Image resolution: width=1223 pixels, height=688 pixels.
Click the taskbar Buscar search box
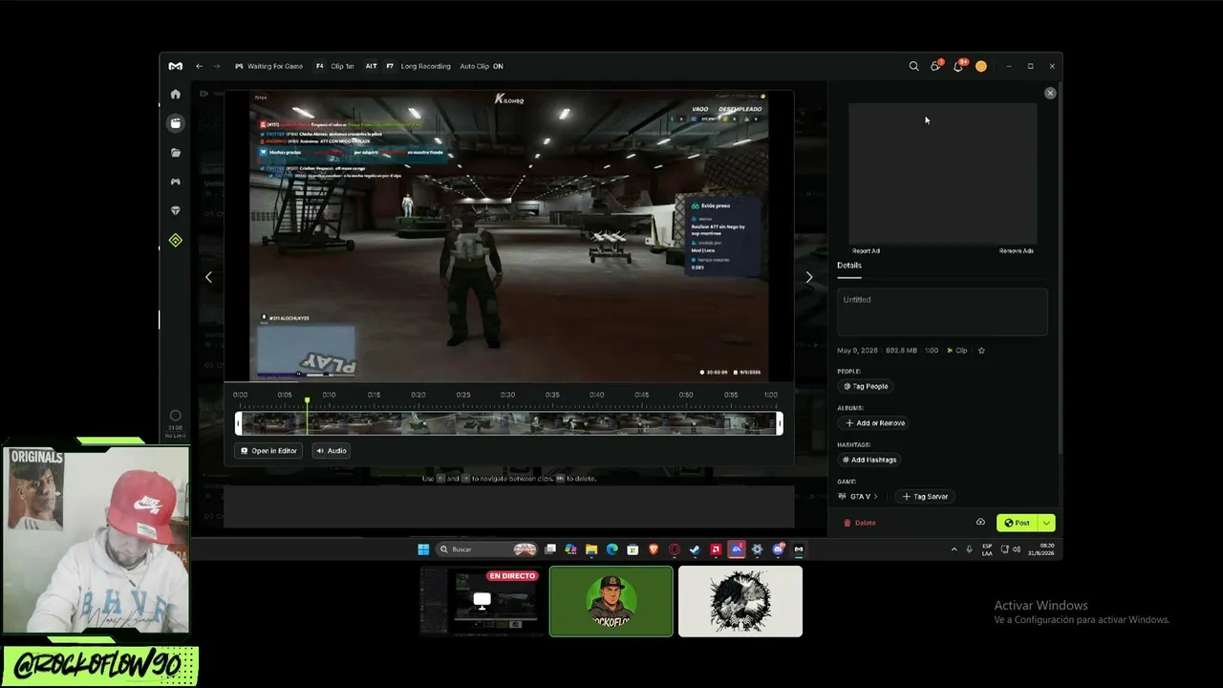pyautogui.click(x=485, y=549)
